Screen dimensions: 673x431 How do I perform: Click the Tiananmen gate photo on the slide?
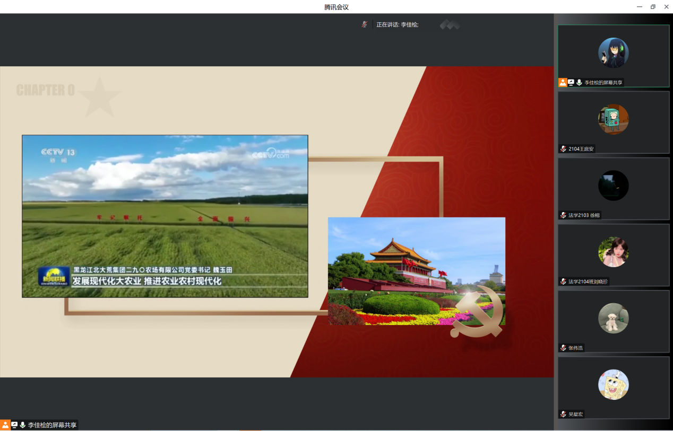click(416, 270)
